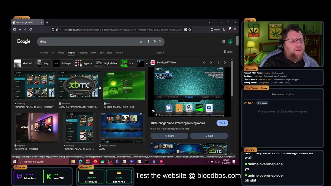Open the Google account avatar S
The height and width of the screenshot is (186, 331).
point(230,42)
